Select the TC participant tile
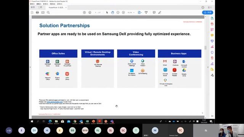The image size is (244, 137). coord(180,131)
